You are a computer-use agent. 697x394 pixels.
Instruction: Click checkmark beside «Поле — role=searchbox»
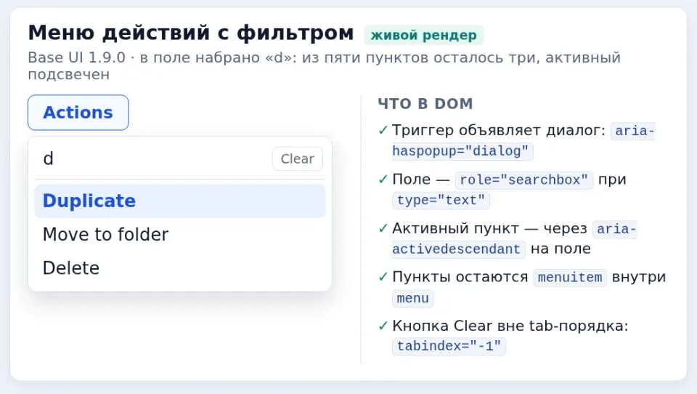click(x=383, y=180)
